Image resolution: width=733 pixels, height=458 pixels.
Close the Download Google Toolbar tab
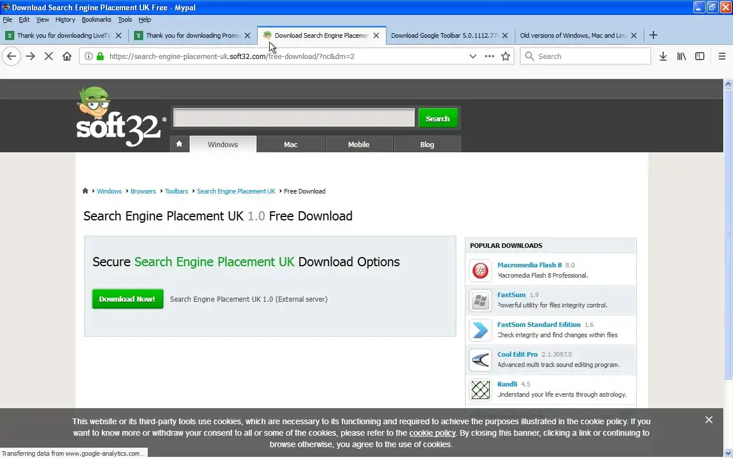tap(505, 35)
